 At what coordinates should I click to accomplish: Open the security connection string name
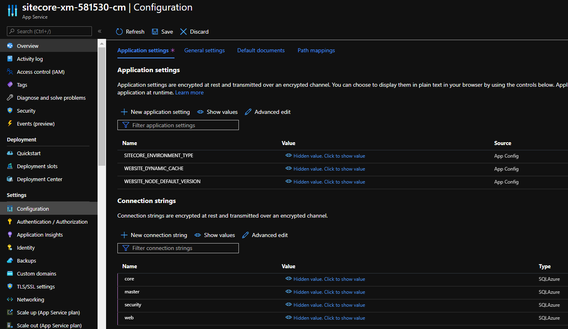(133, 305)
